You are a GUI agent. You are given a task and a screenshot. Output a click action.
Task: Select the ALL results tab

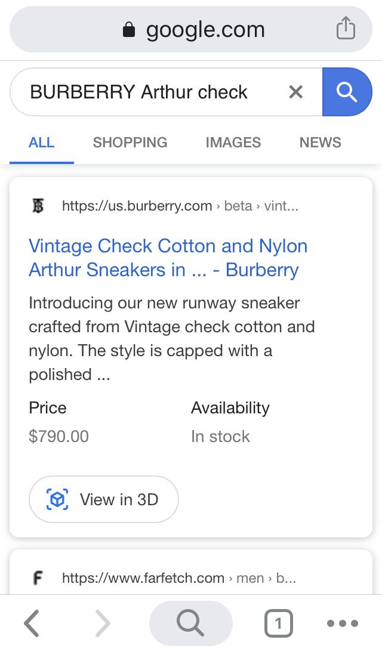[x=42, y=143]
